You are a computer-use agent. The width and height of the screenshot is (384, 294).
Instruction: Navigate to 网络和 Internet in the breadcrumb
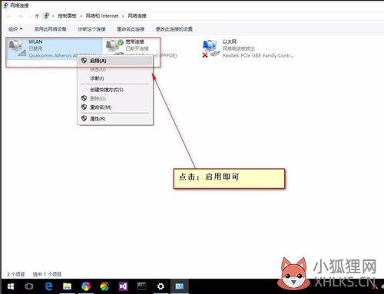tap(102, 16)
